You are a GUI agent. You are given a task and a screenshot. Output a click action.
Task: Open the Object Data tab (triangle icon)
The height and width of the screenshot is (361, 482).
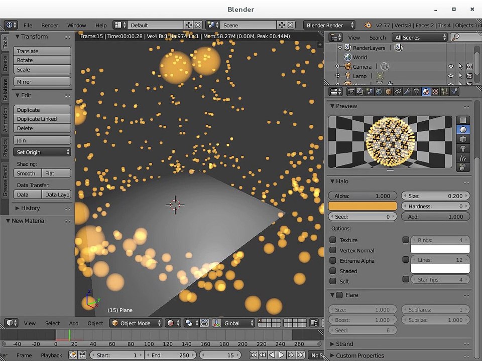click(x=417, y=91)
